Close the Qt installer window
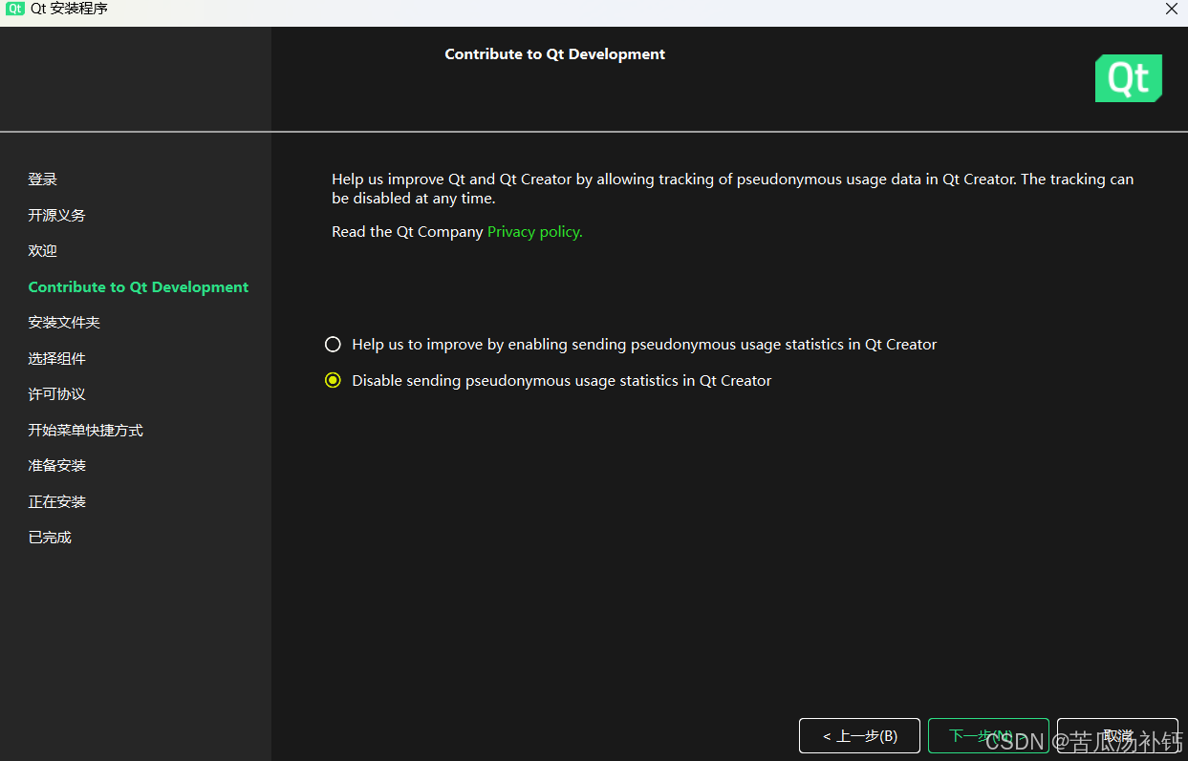This screenshot has width=1188, height=761. click(x=1171, y=9)
